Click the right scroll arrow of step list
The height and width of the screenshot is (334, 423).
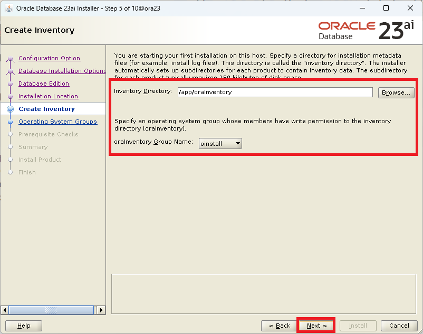coord(101,310)
